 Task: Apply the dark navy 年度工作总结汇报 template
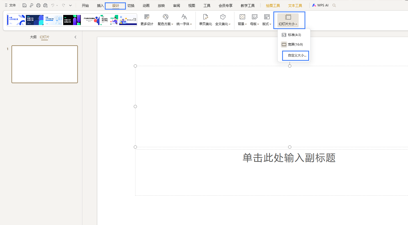coord(35,20)
